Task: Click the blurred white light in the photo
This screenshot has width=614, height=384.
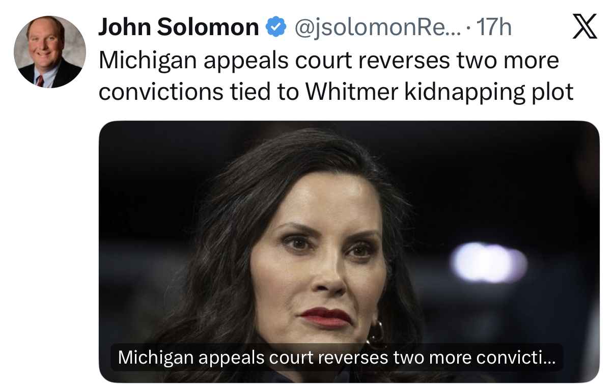Action: 488,262
